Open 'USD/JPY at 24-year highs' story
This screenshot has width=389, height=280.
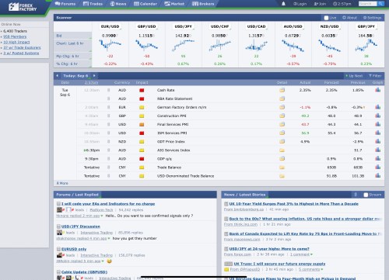269,249
